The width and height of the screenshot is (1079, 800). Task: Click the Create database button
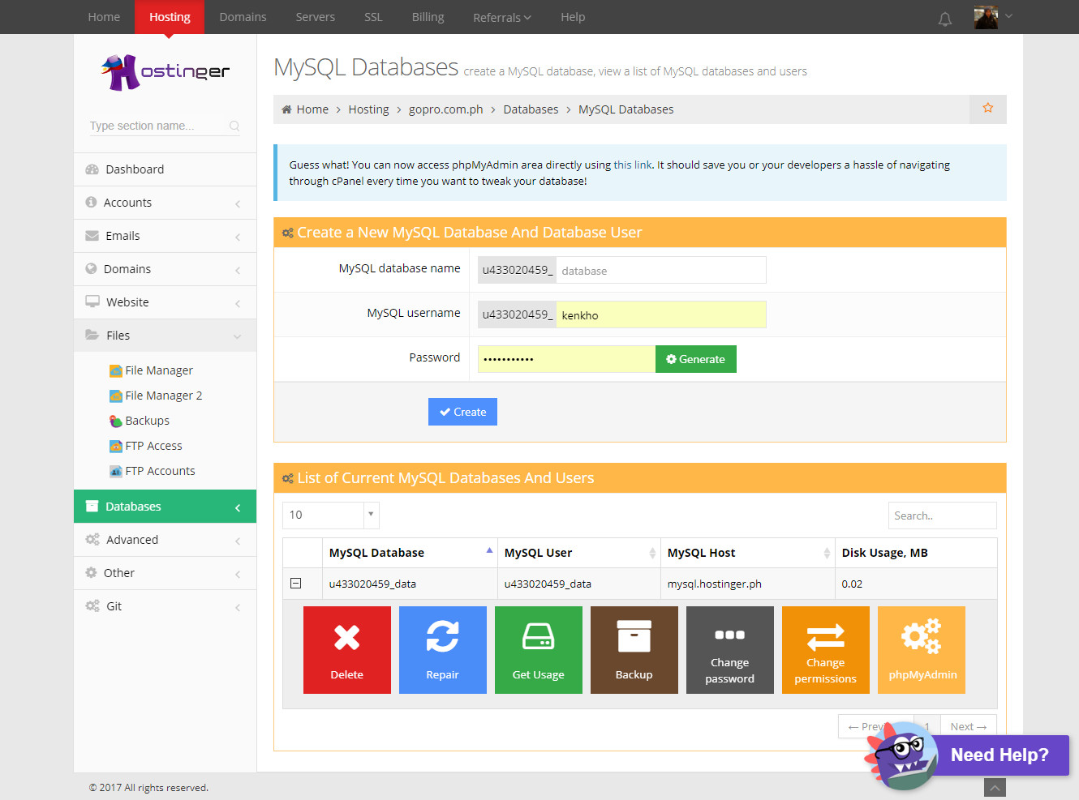pos(462,412)
